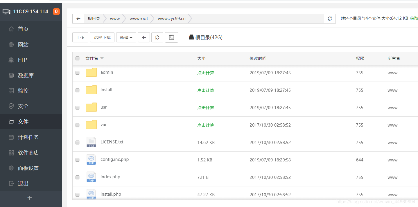The width and height of the screenshot is (418, 207).
Task: Open the usr folder name
Action: pyautogui.click(x=104, y=107)
